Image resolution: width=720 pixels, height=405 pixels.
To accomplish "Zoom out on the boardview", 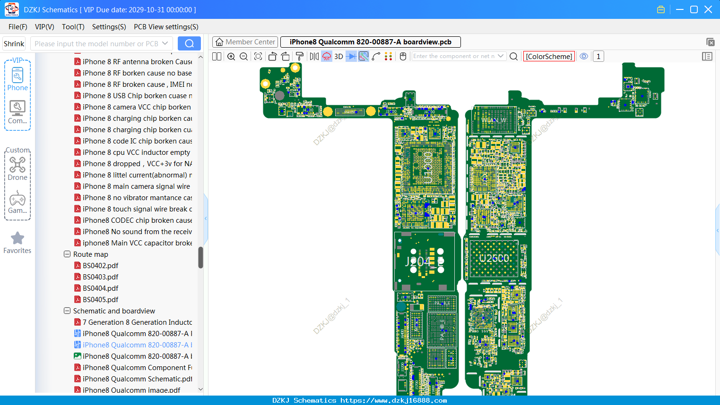I will [244, 56].
